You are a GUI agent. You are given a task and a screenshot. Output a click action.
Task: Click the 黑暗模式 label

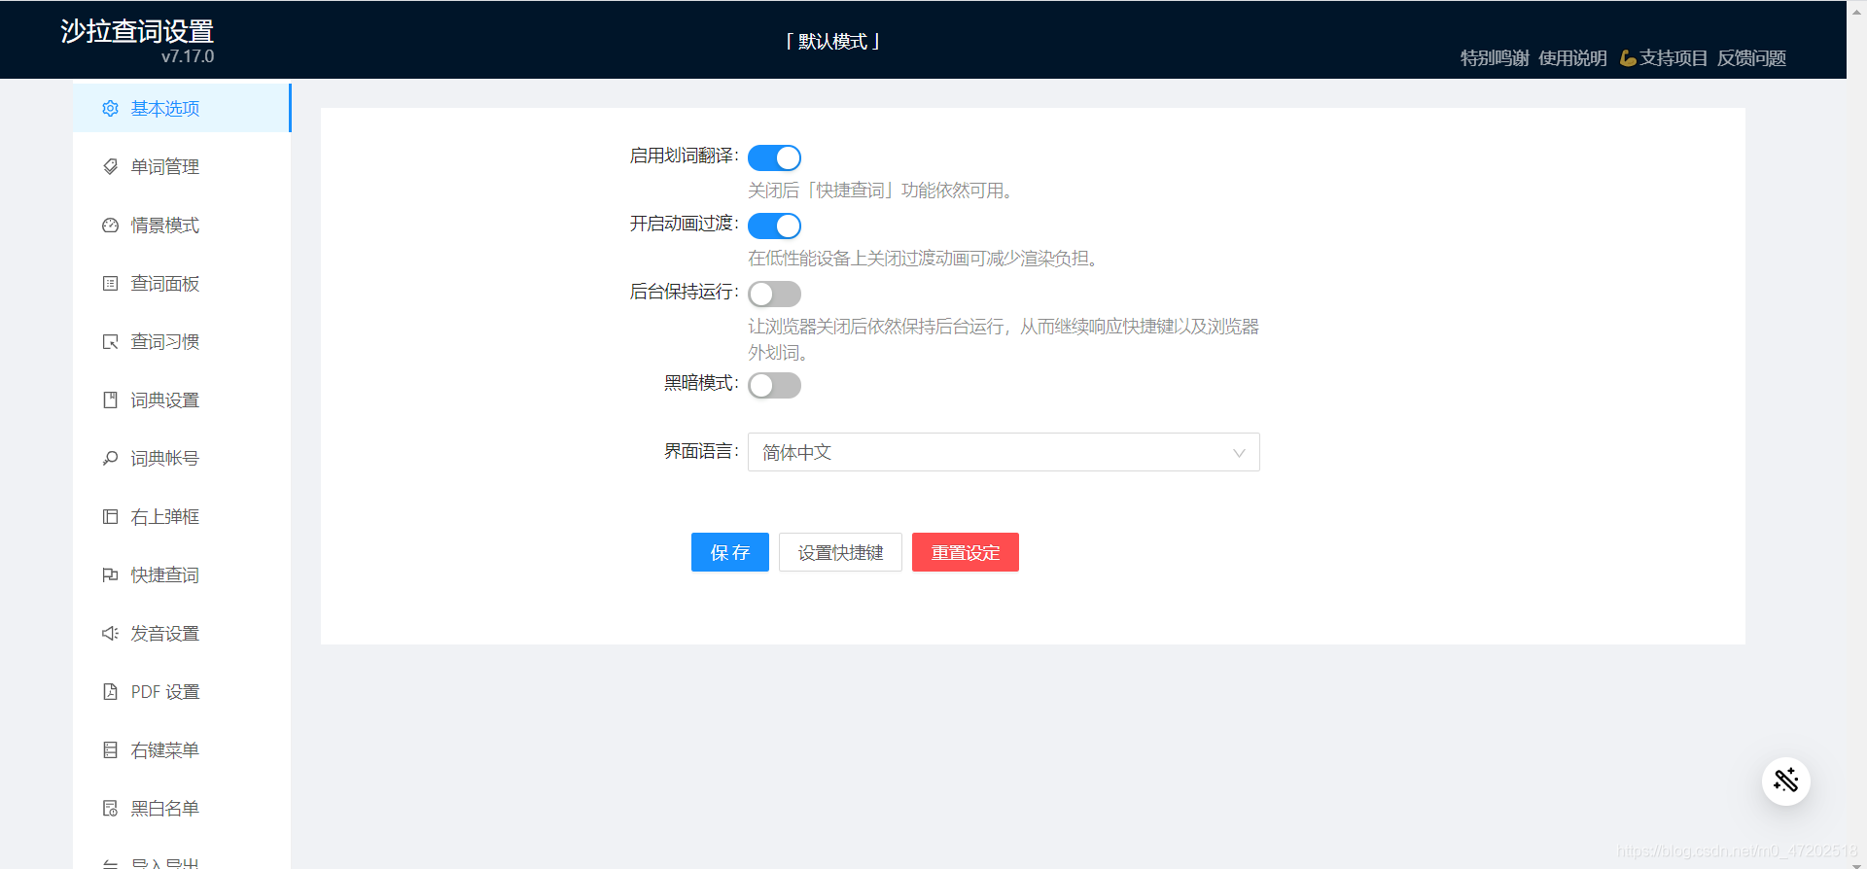point(701,383)
